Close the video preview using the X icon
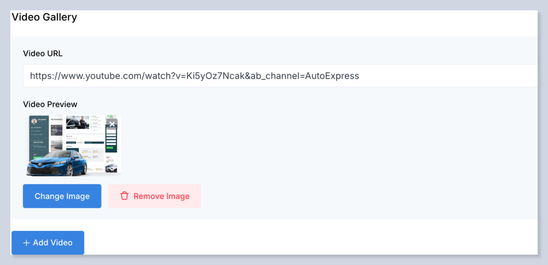This screenshot has height=265, width=548. (x=112, y=124)
